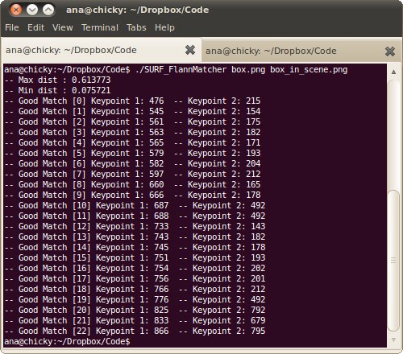Click the Good Match [10] line
403x354 pixels.
pos(135,205)
